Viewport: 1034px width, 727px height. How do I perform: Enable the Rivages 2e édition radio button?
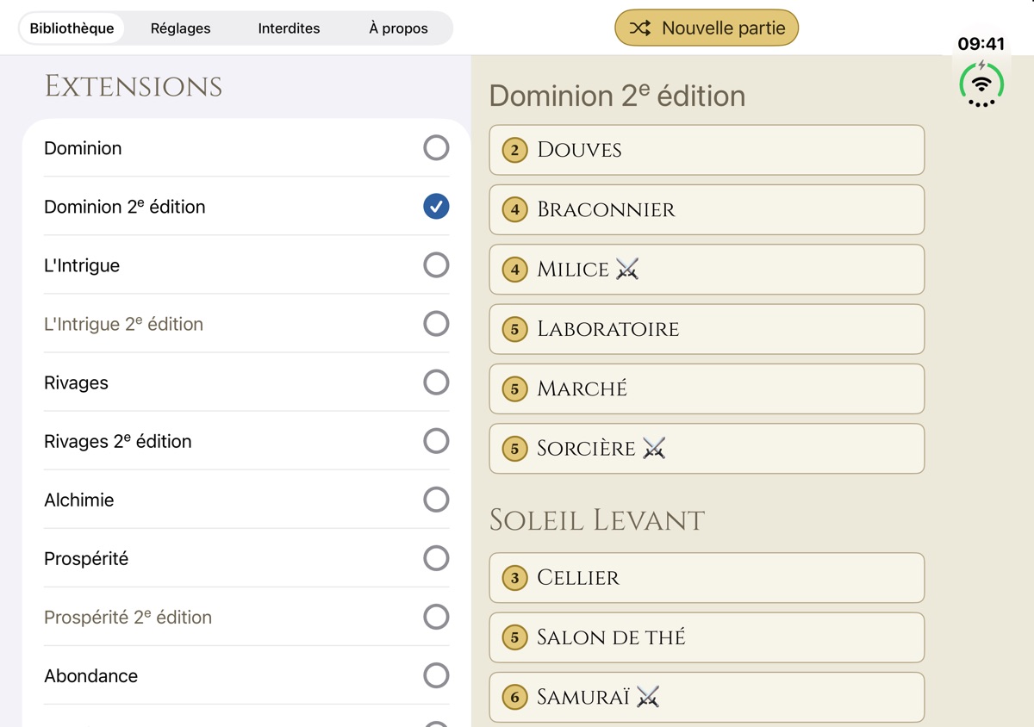click(x=436, y=441)
